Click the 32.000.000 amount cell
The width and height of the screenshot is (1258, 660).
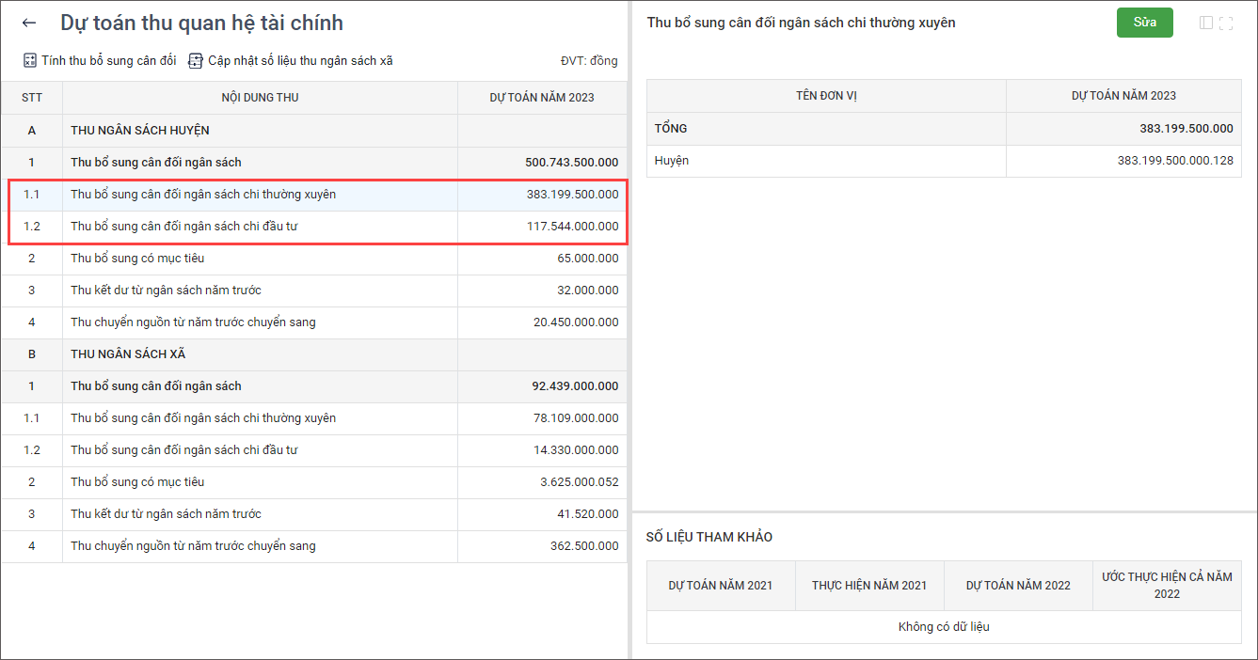(x=587, y=291)
